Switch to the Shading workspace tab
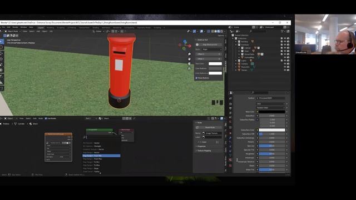 click(95, 28)
